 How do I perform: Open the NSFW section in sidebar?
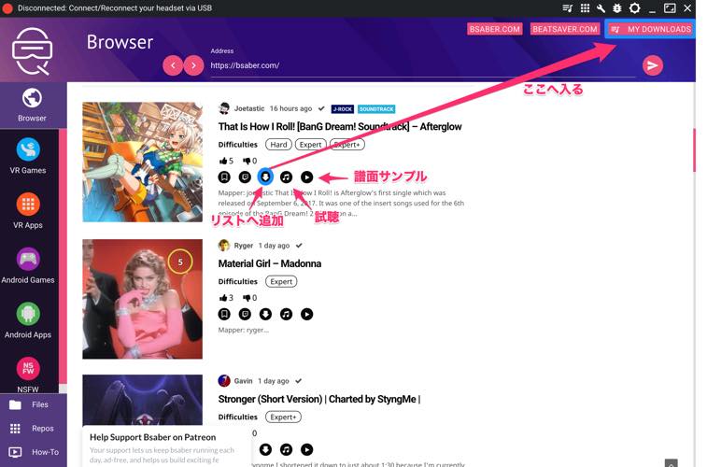(28, 375)
